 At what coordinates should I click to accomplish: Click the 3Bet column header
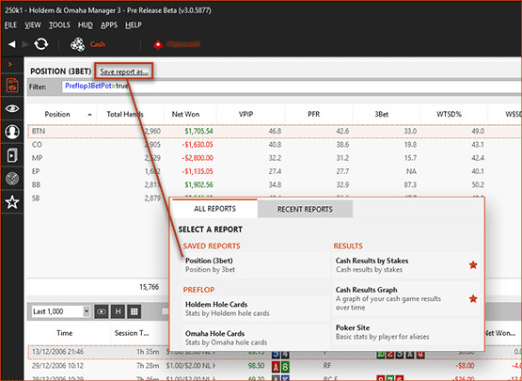[x=382, y=114]
